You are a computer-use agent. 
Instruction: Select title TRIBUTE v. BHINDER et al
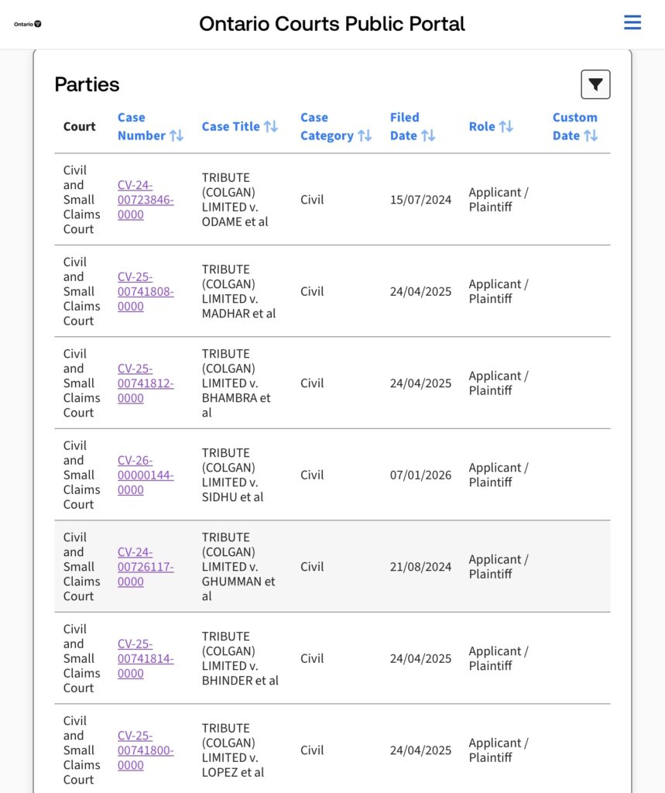(240, 659)
